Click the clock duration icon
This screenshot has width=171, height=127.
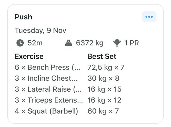click(20, 43)
